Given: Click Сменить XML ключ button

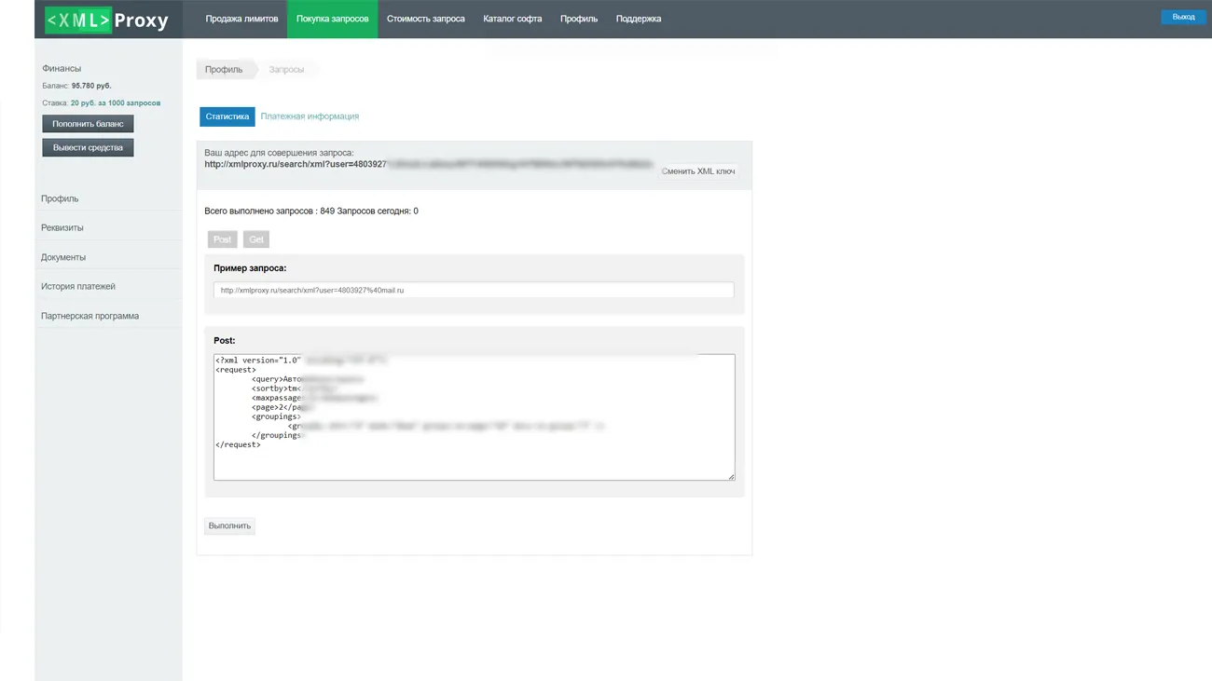Looking at the screenshot, I should tap(697, 171).
